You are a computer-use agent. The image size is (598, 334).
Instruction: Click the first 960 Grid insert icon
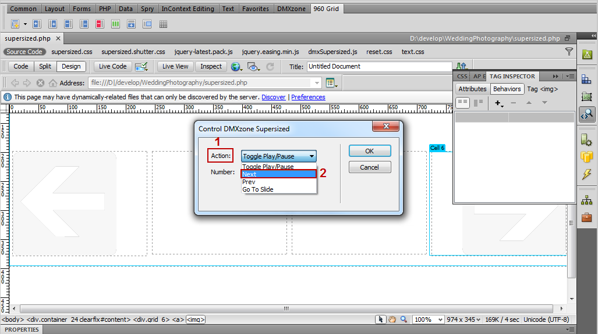(x=15, y=24)
